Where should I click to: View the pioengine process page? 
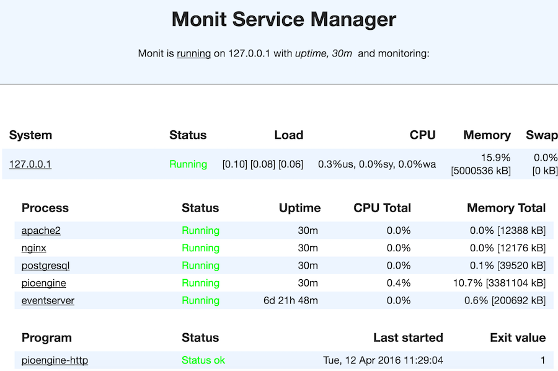tap(43, 283)
